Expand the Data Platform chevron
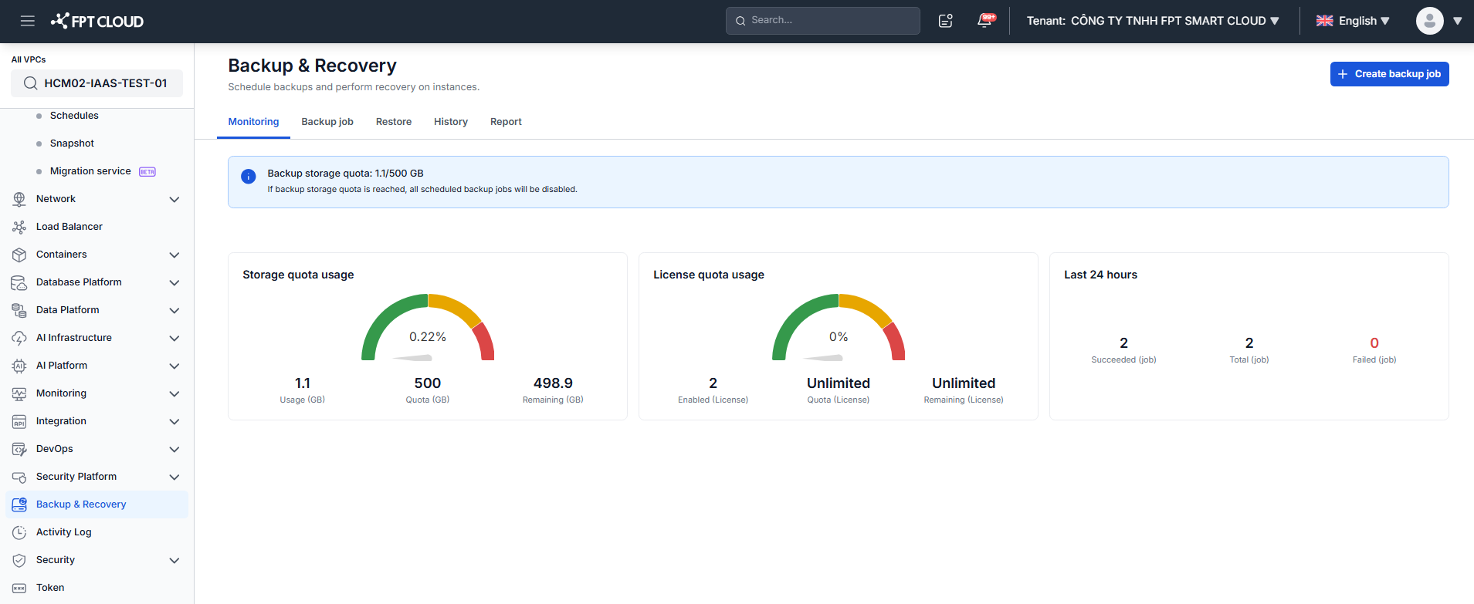Screen dimensions: 1474x604 (175, 310)
